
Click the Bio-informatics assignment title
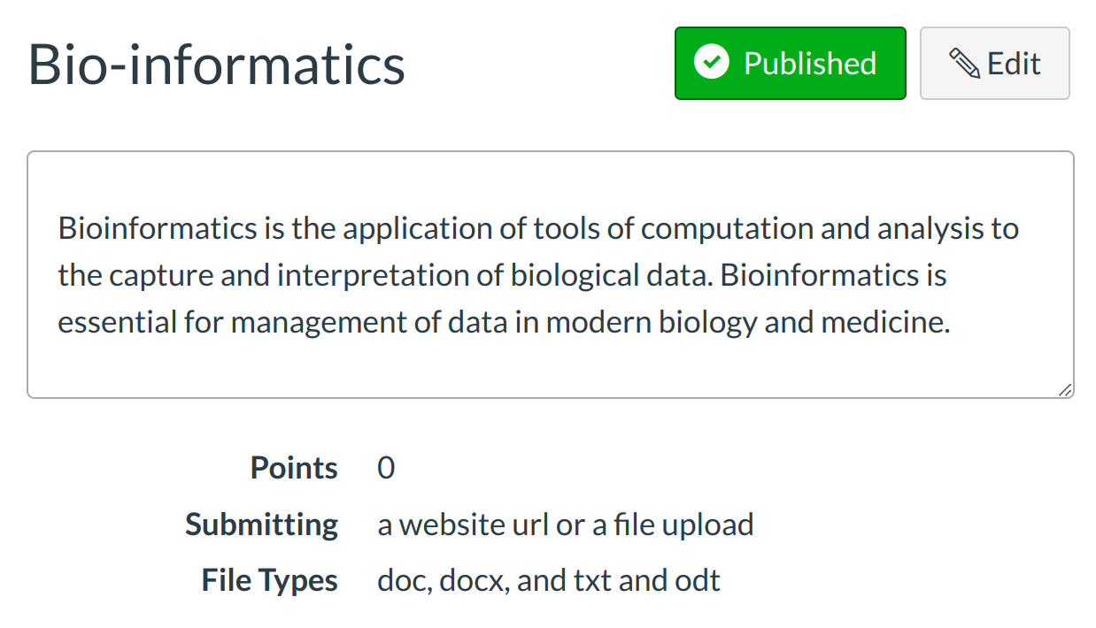click(217, 64)
